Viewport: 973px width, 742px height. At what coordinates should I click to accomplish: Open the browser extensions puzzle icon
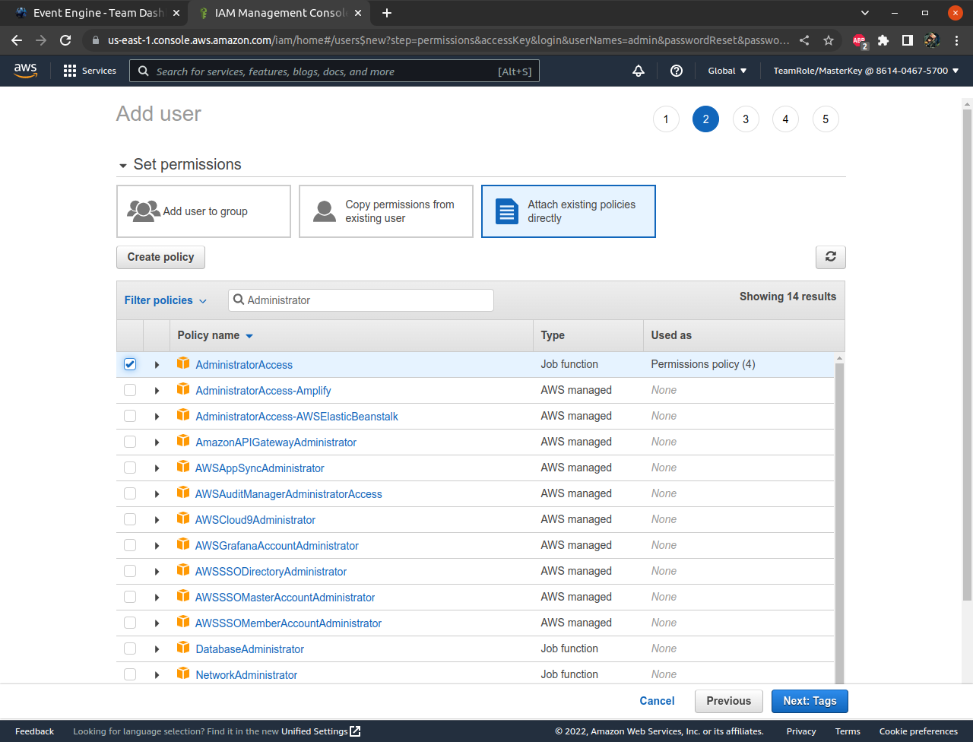[x=883, y=40]
